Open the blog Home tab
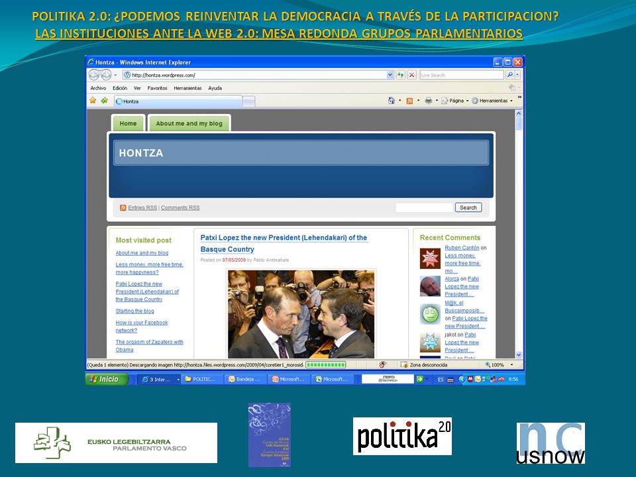636x477 pixels. (128, 123)
